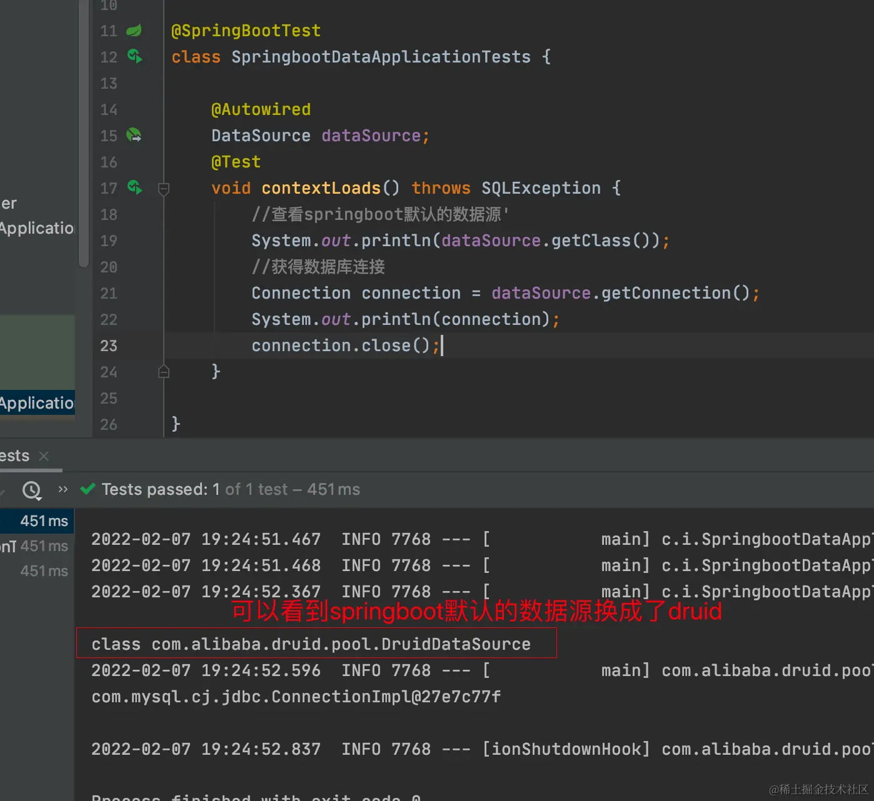Click the @SpringBootTest annotation

(246, 31)
